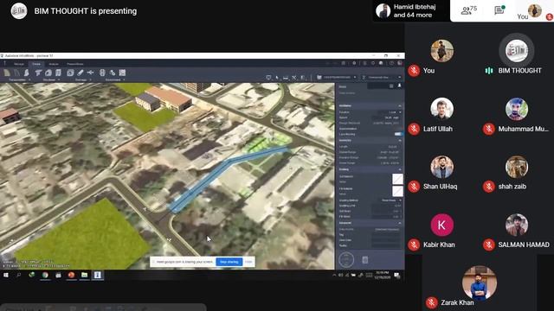Click the person icon in the properties panel header
554x311 pixels.
[399, 86]
